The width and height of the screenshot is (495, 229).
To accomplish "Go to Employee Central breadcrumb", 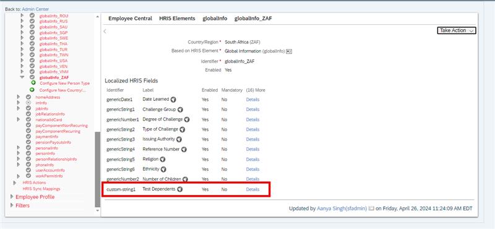I will click(x=130, y=19).
